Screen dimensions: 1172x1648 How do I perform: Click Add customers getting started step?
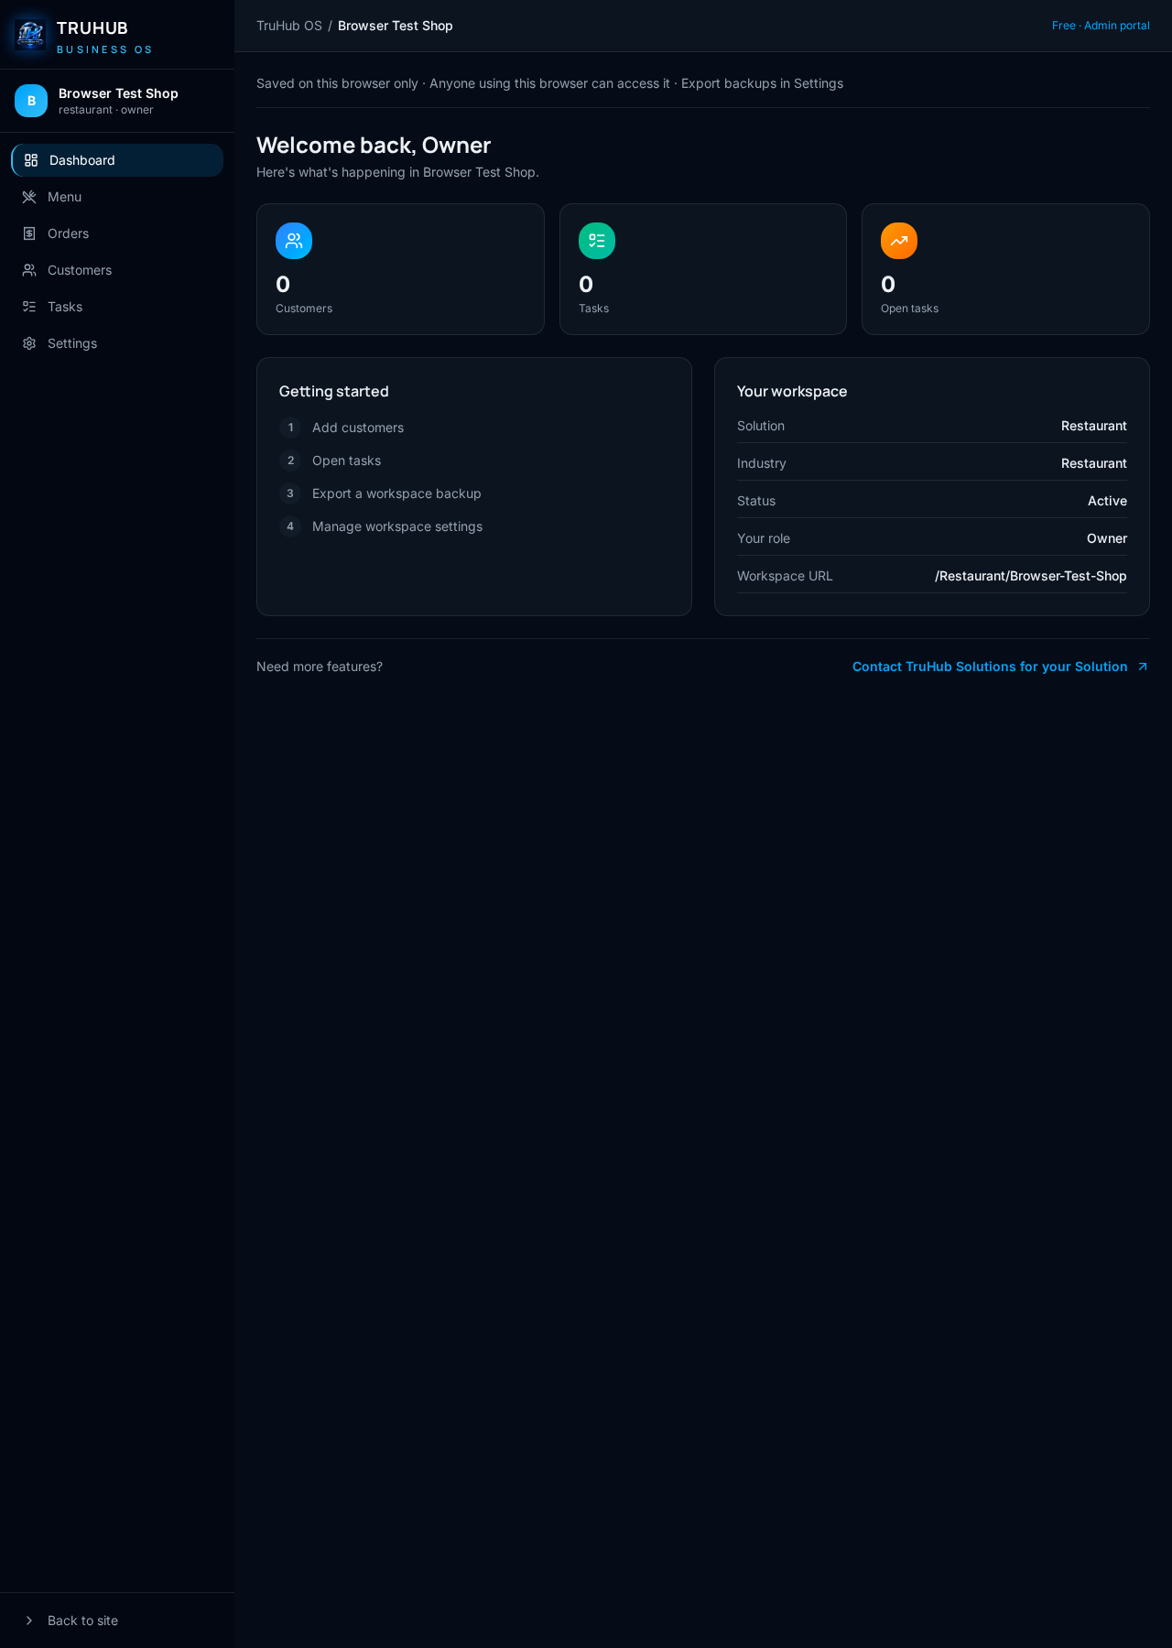coord(358,428)
